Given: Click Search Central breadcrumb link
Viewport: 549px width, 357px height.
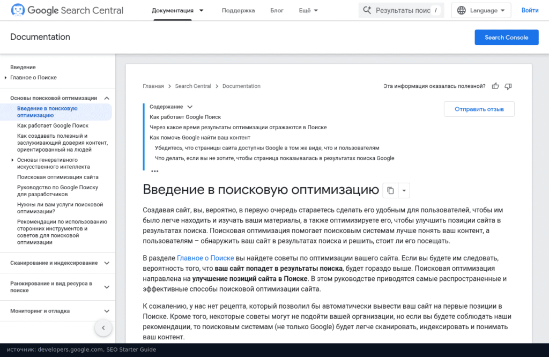Looking at the screenshot, I should pyautogui.click(x=193, y=86).
